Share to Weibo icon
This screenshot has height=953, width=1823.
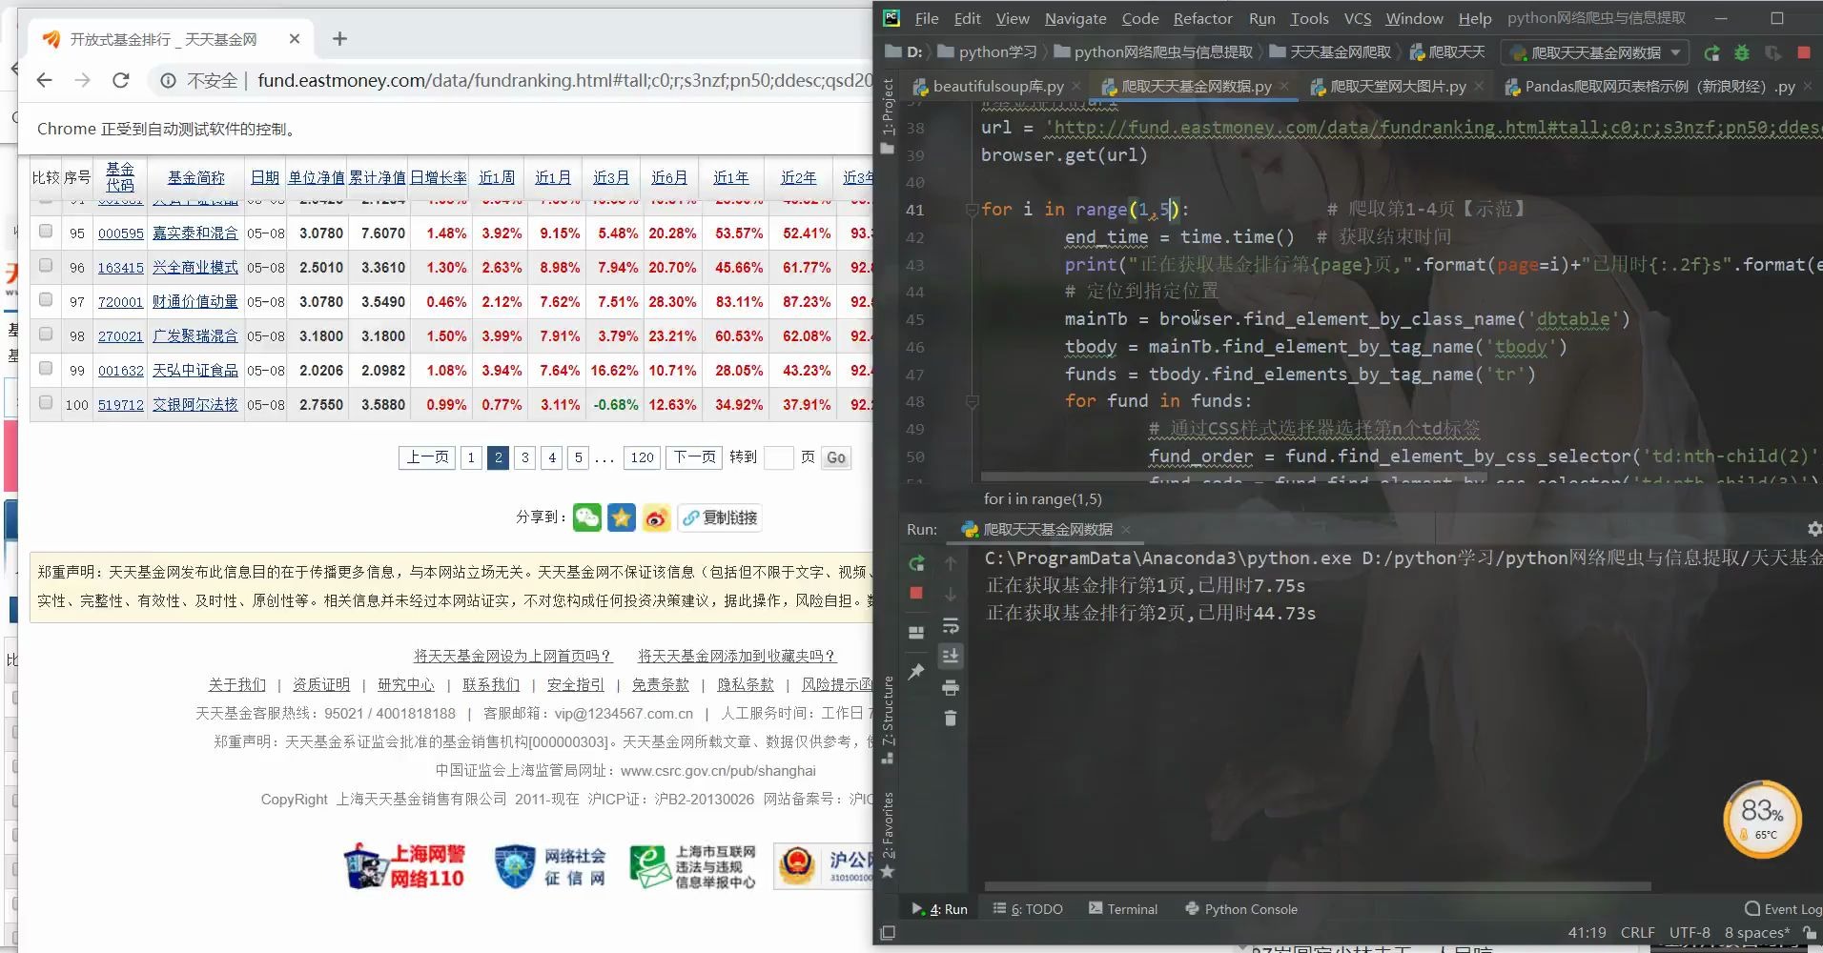[x=656, y=517]
